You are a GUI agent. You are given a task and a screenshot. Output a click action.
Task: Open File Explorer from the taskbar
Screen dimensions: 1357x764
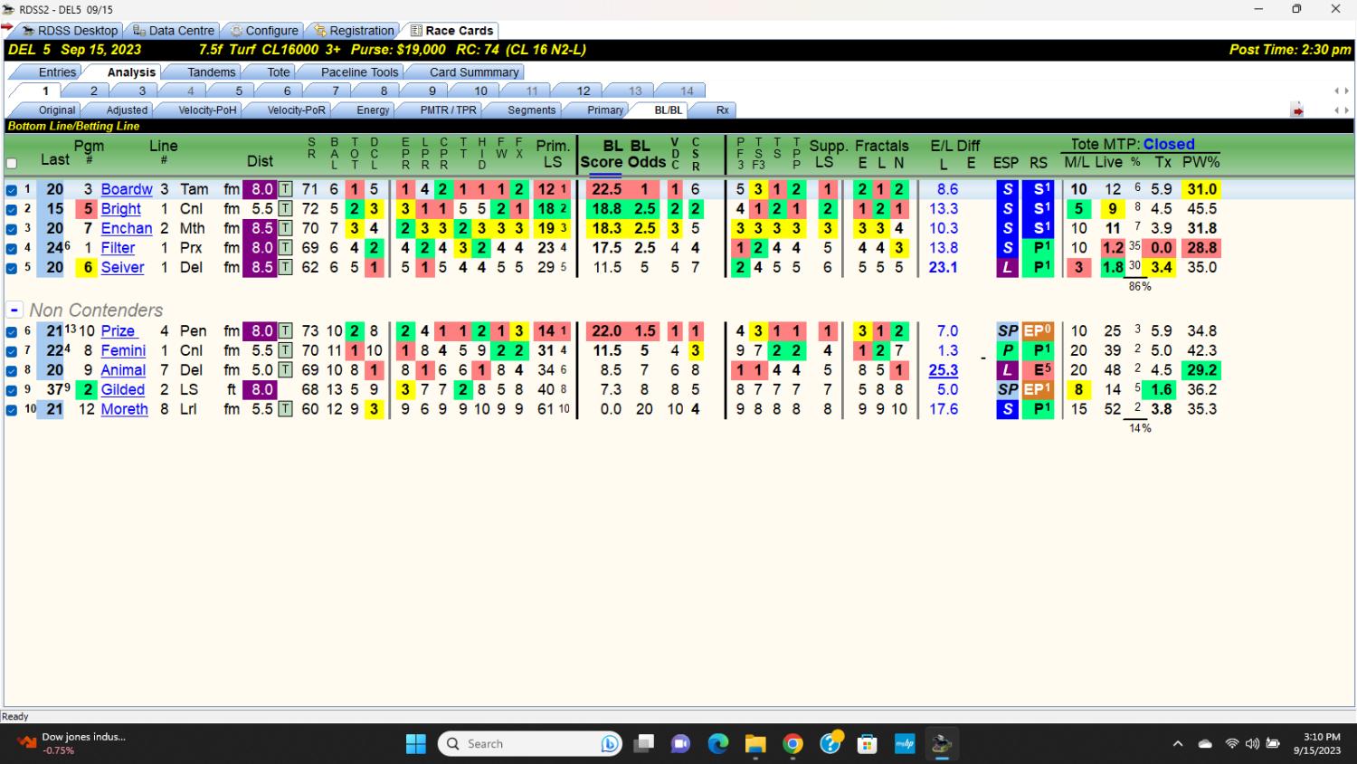[x=755, y=744]
